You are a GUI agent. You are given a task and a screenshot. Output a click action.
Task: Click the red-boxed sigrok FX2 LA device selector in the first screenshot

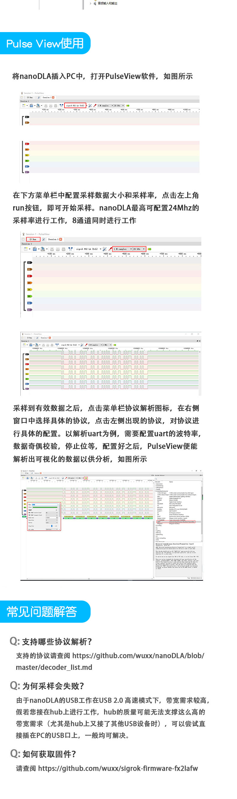coord(75,106)
